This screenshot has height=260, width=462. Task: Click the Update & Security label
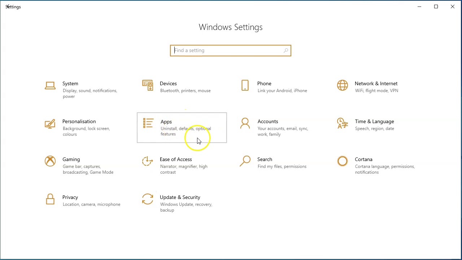point(180,197)
